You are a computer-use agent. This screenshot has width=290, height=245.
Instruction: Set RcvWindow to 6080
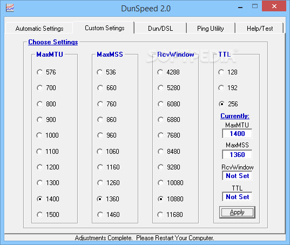(169, 104)
